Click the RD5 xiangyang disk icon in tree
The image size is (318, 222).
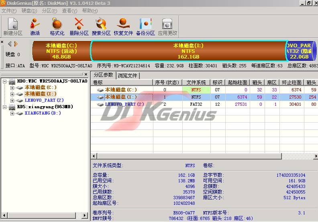(x=12, y=107)
